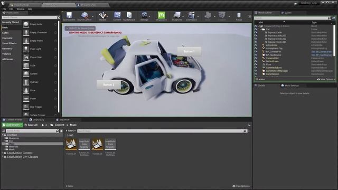Click the Settings toolbar icon

[x=144, y=15]
